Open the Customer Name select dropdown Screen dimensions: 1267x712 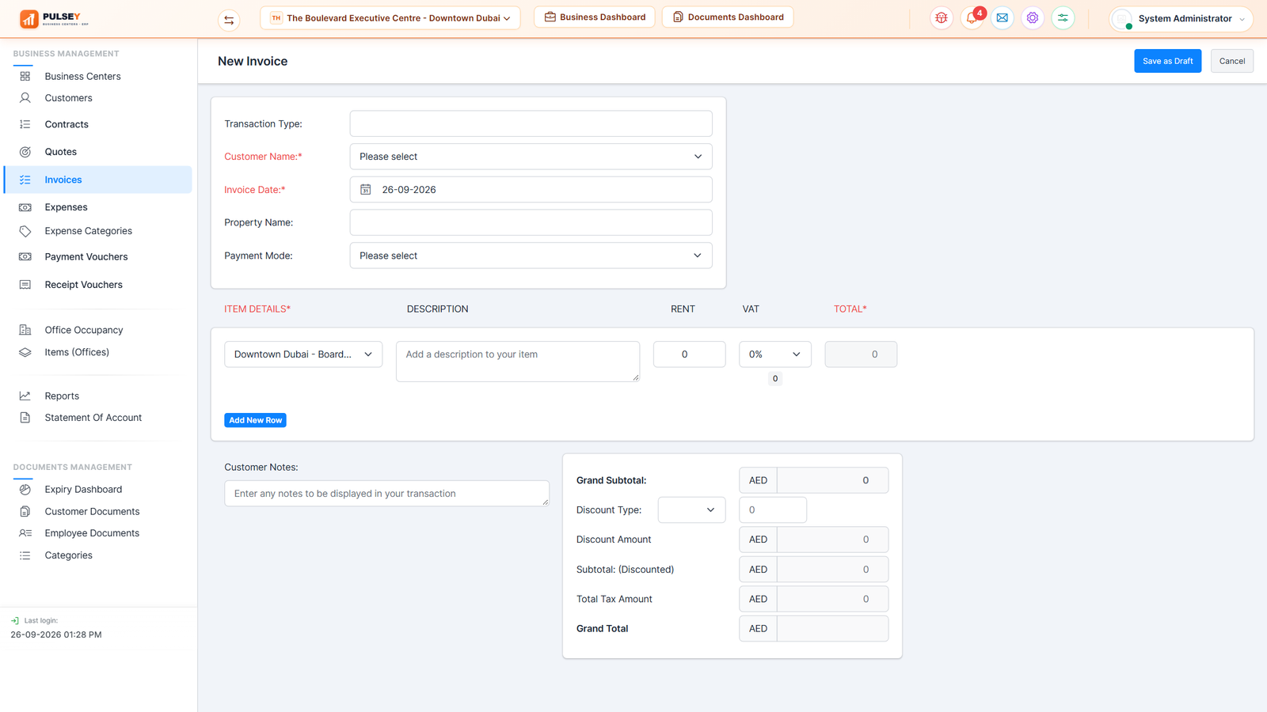pos(531,157)
